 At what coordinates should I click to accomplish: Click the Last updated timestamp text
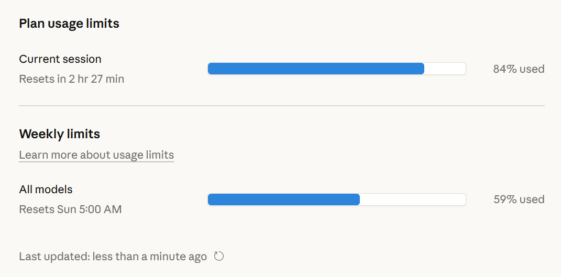coord(113,257)
